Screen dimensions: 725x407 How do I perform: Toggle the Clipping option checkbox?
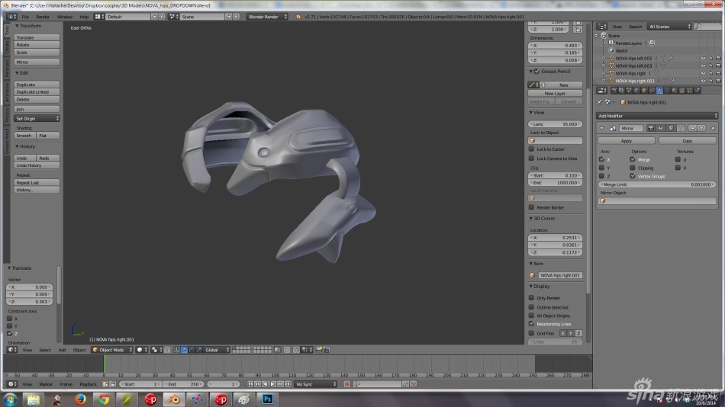(x=633, y=168)
